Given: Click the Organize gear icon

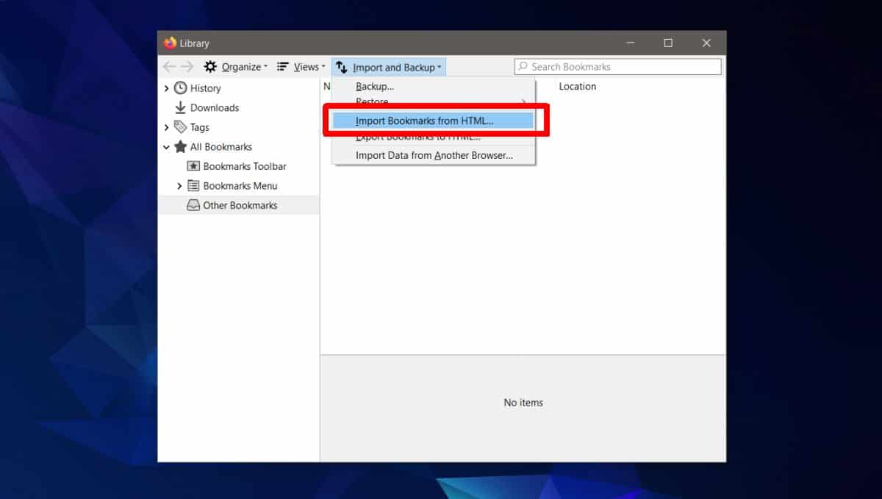Looking at the screenshot, I should (210, 67).
